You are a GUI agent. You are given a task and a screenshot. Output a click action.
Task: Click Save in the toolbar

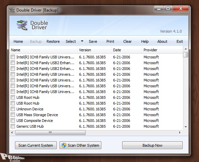93,41
